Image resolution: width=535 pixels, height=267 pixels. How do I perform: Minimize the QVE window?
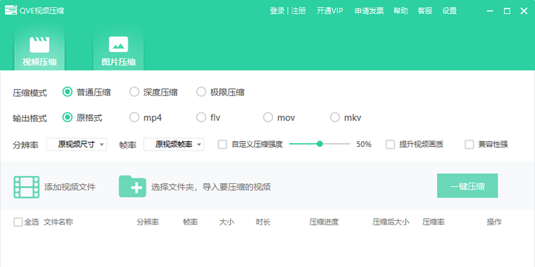[x=490, y=11]
